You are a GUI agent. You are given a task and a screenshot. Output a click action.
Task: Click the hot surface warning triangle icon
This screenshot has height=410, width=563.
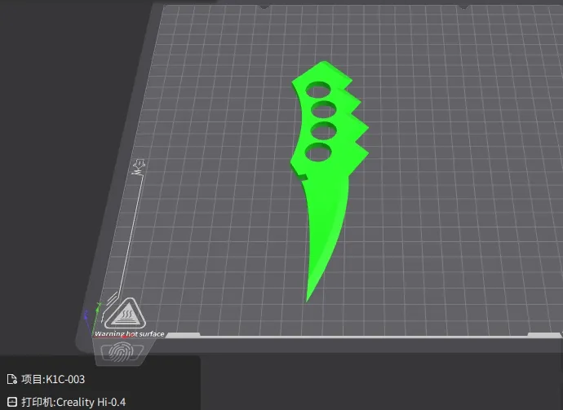126,313
